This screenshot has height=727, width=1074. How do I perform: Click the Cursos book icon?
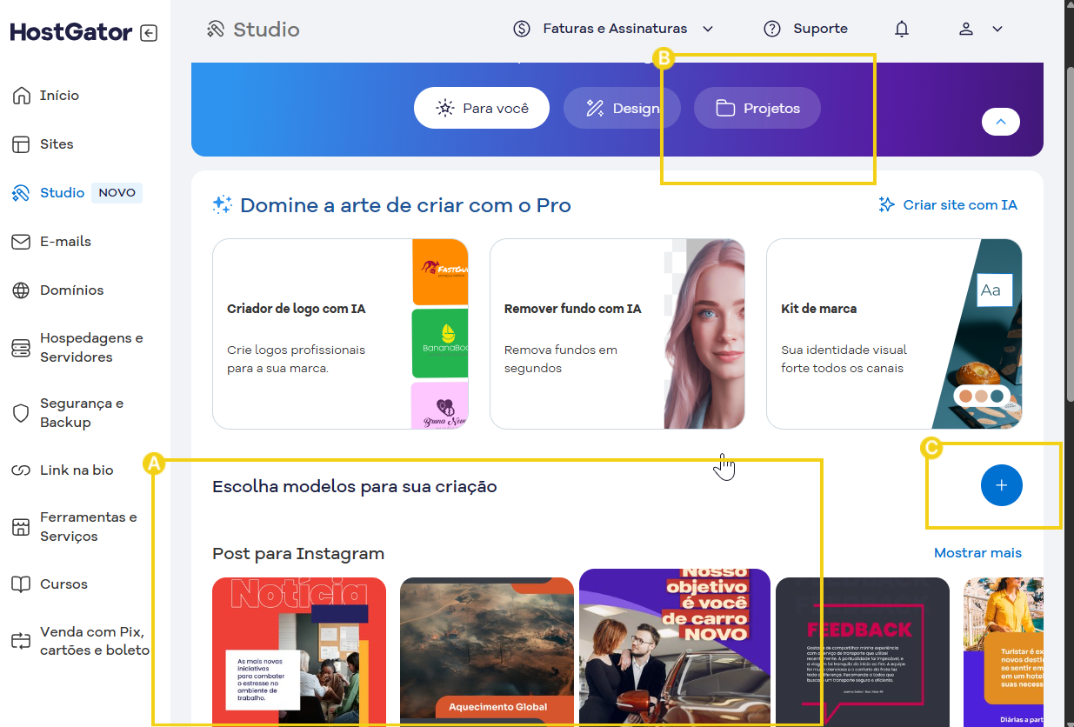click(21, 584)
